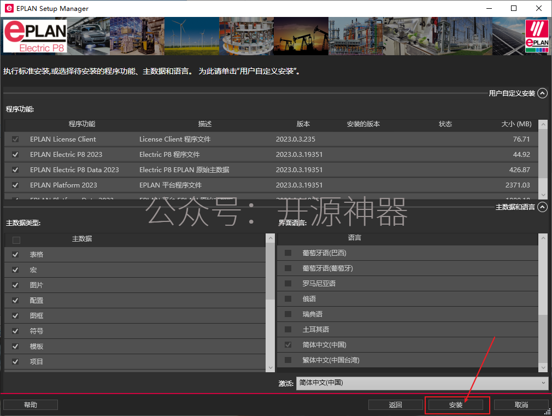
Task: Click program features scrollbar down arrow
Action: pyautogui.click(x=543, y=195)
